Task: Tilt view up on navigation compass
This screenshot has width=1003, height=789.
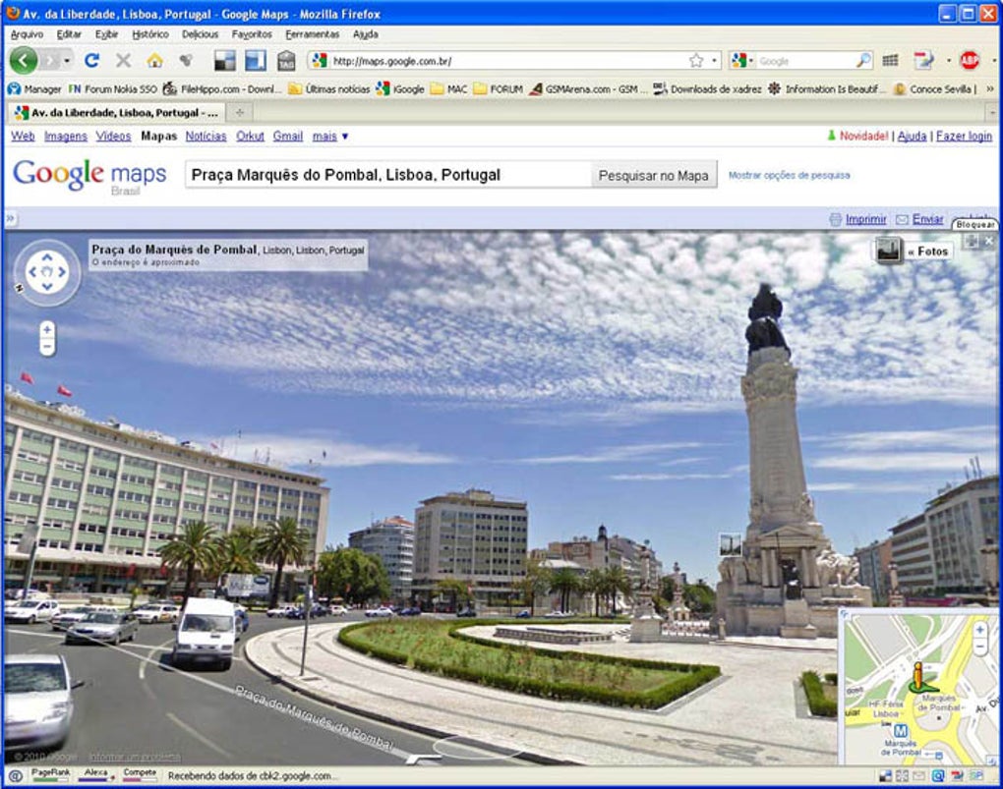Action: (47, 257)
